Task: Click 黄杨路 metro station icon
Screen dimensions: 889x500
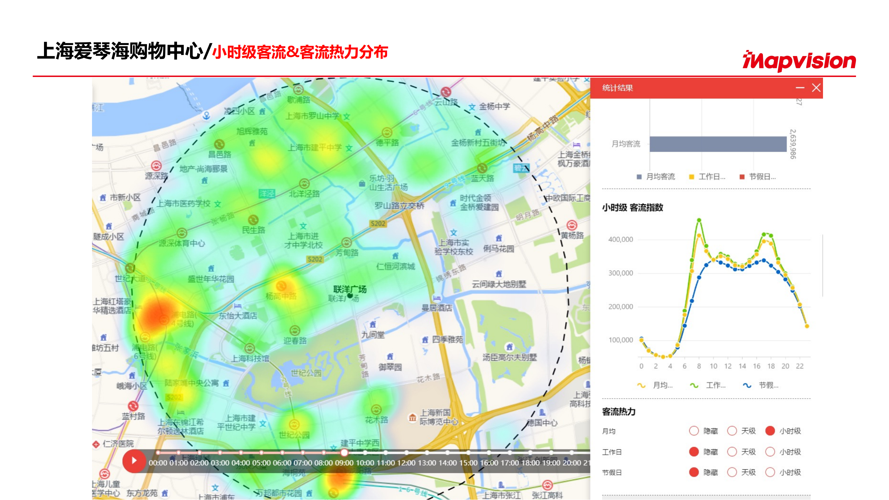Action: [x=572, y=225]
